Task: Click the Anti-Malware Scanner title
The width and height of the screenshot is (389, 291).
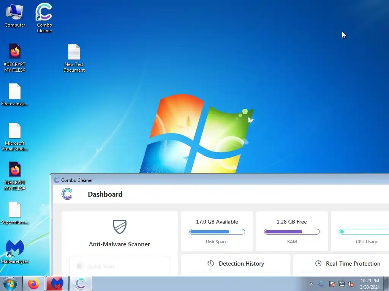Action: pyautogui.click(x=119, y=244)
